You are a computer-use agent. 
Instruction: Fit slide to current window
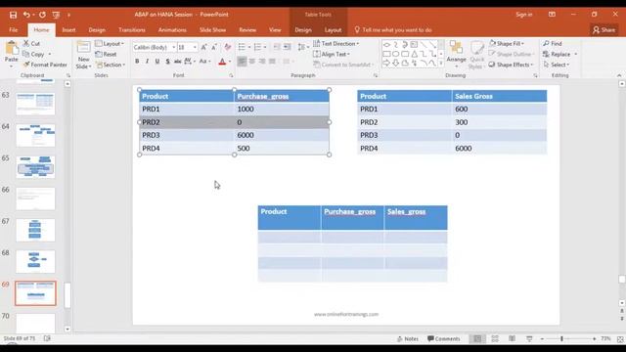pyautogui.click(x=620, y=339)
